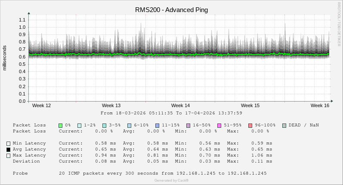Click the 11-15% packet loss legend box

158,125
